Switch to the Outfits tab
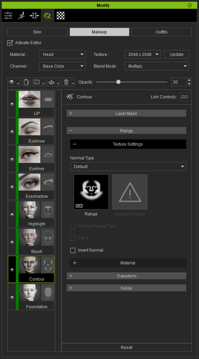Image resolution: width=199 pixels, height=359 pixels. pos(161,32)
